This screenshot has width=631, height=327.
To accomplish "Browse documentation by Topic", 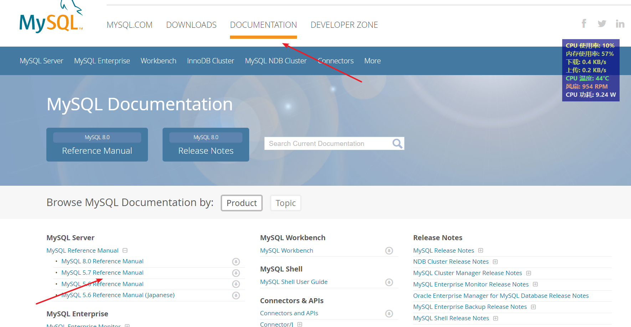I will pyautogui.click(x=286, y=203).
